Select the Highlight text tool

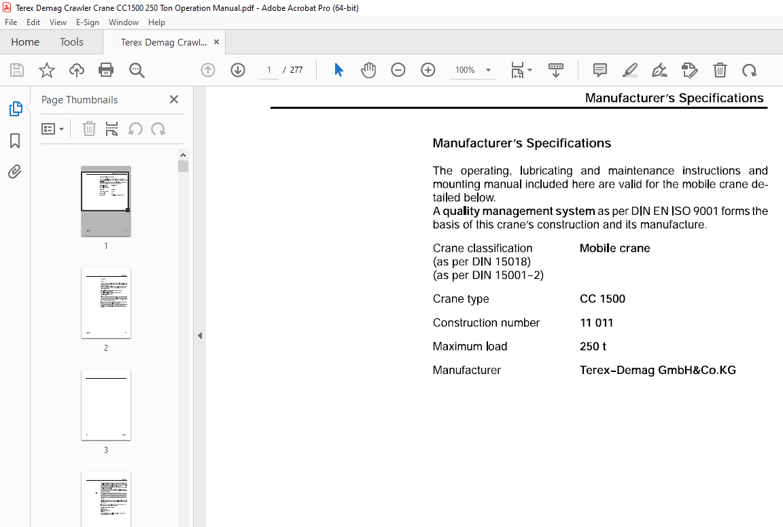pos(629,70)
